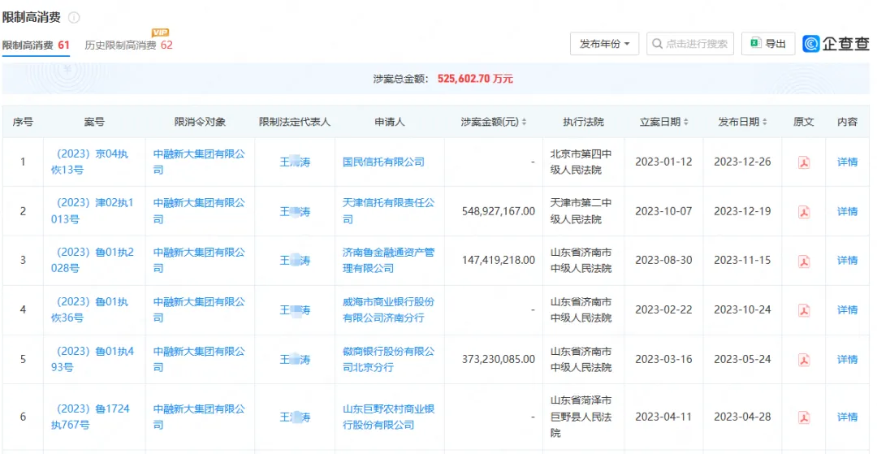Image resolution: width=877 pixels, height=454 pixels.
Task: Open applicant 威海市商业银行股份有限公司济南分行
Action: click(x=388, y=309)
